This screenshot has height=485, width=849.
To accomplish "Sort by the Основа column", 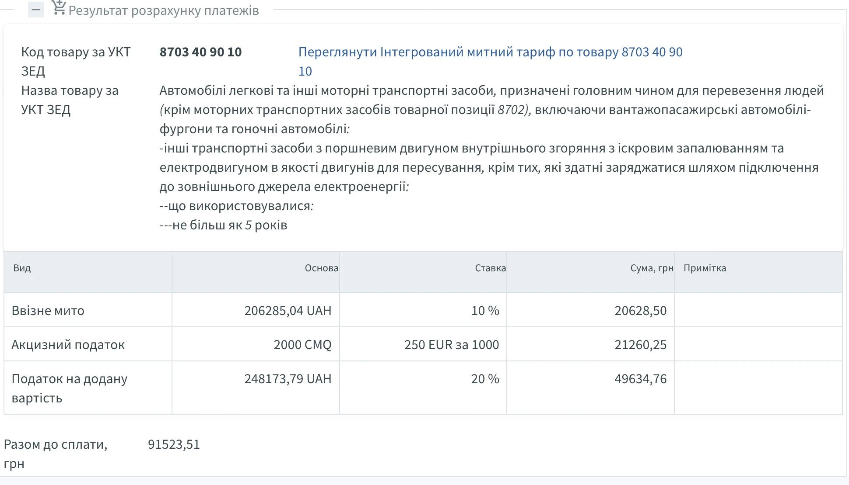I will (x=322, y=268).
